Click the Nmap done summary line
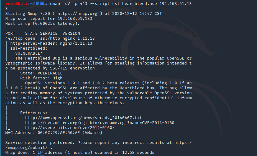The height and width of the screenshot is (156, 257). pyautogui.click(x=80, y=152)
